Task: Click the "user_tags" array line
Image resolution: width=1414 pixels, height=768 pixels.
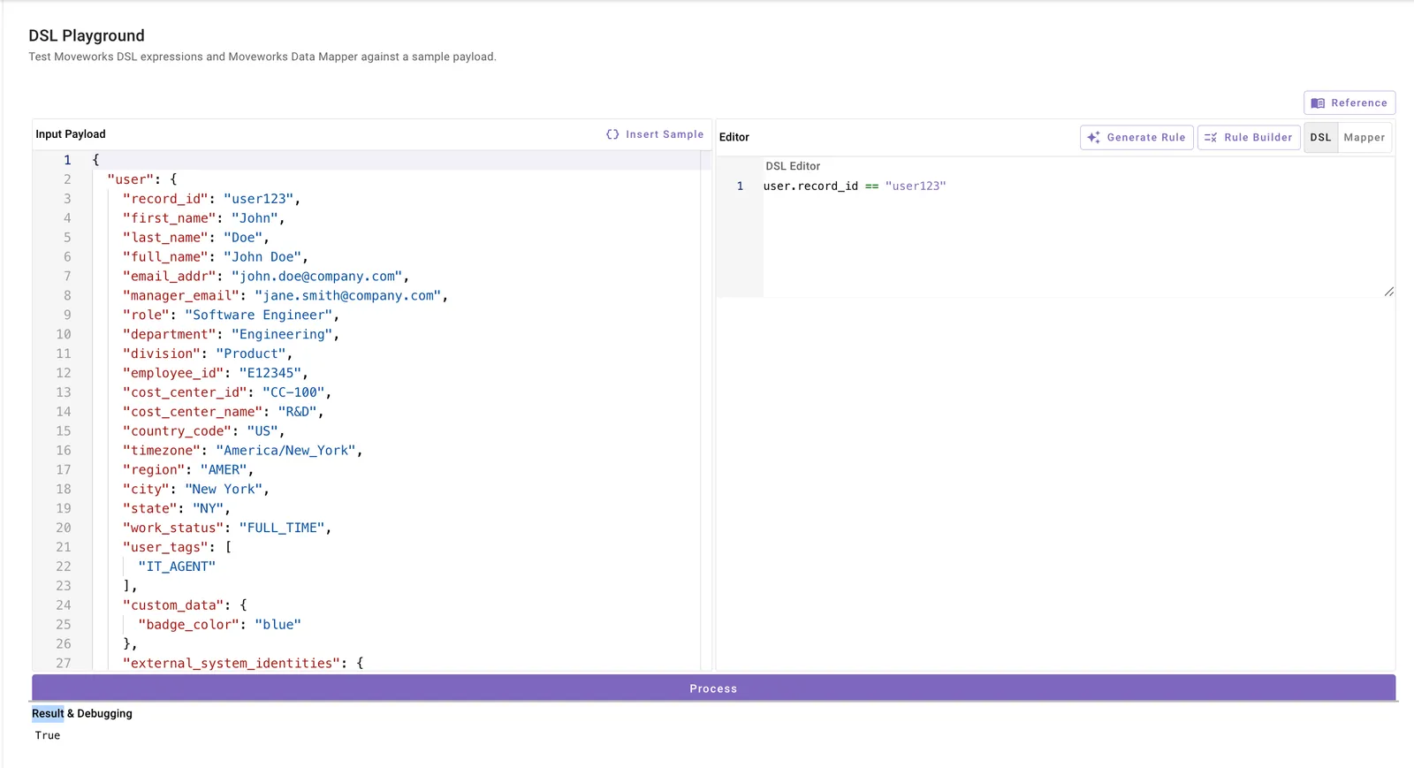Action: tap(176, 549)
